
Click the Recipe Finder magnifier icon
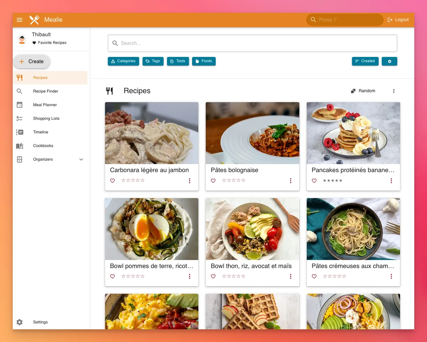[20, 91]
